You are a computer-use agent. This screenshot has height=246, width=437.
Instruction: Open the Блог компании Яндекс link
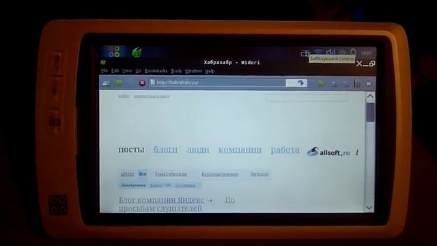click(x=161, y=200)
